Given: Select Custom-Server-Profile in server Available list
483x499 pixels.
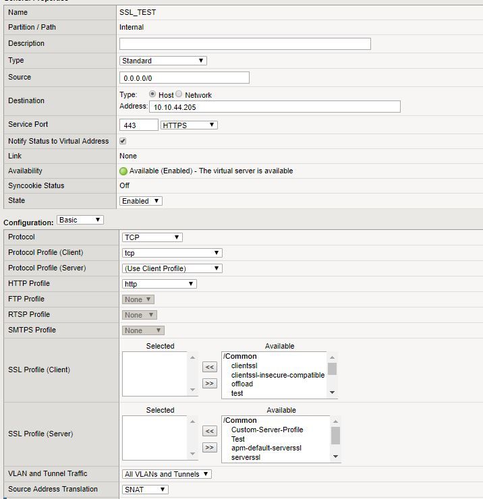Looking at the screenshot, I should [267, 430].
